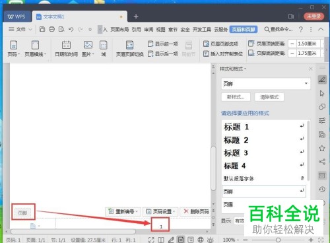Click 页眉页脚切换 to switch header and footer
The height and width of the screenshot is (243, 330).
click(130, 49)
